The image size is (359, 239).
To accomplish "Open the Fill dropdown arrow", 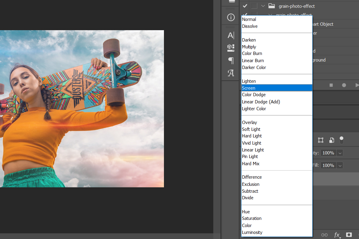I will pos(340,166).
